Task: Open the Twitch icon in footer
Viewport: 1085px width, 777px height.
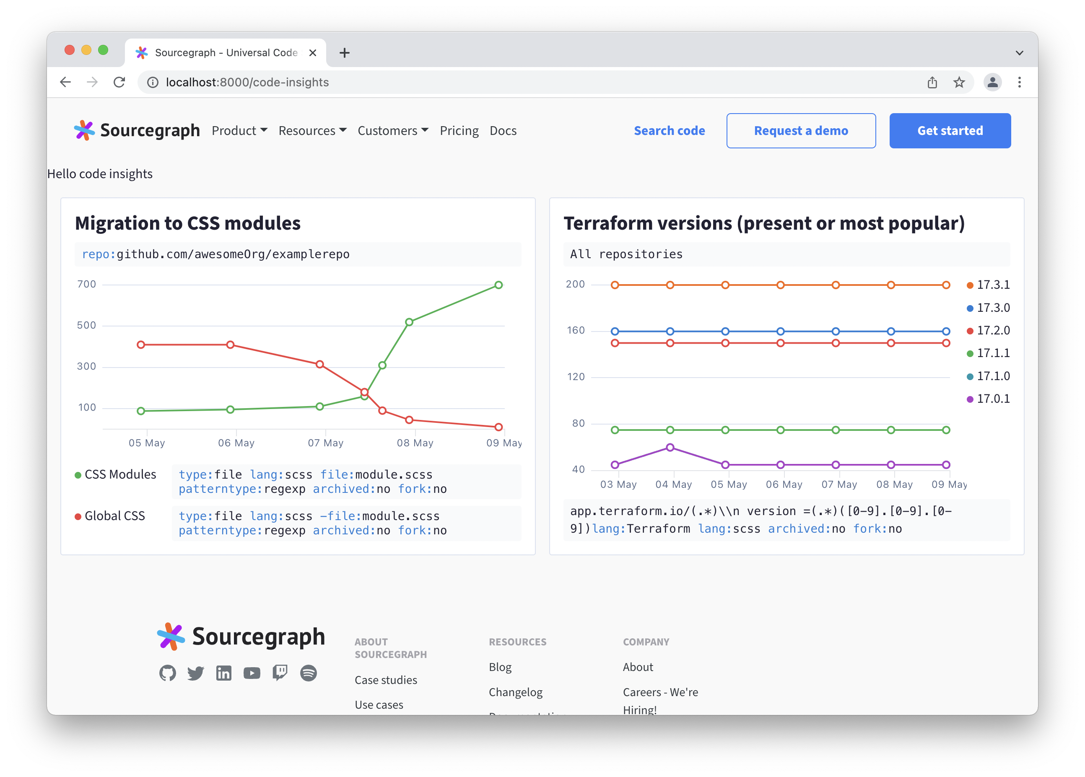Action: (280, 673)
